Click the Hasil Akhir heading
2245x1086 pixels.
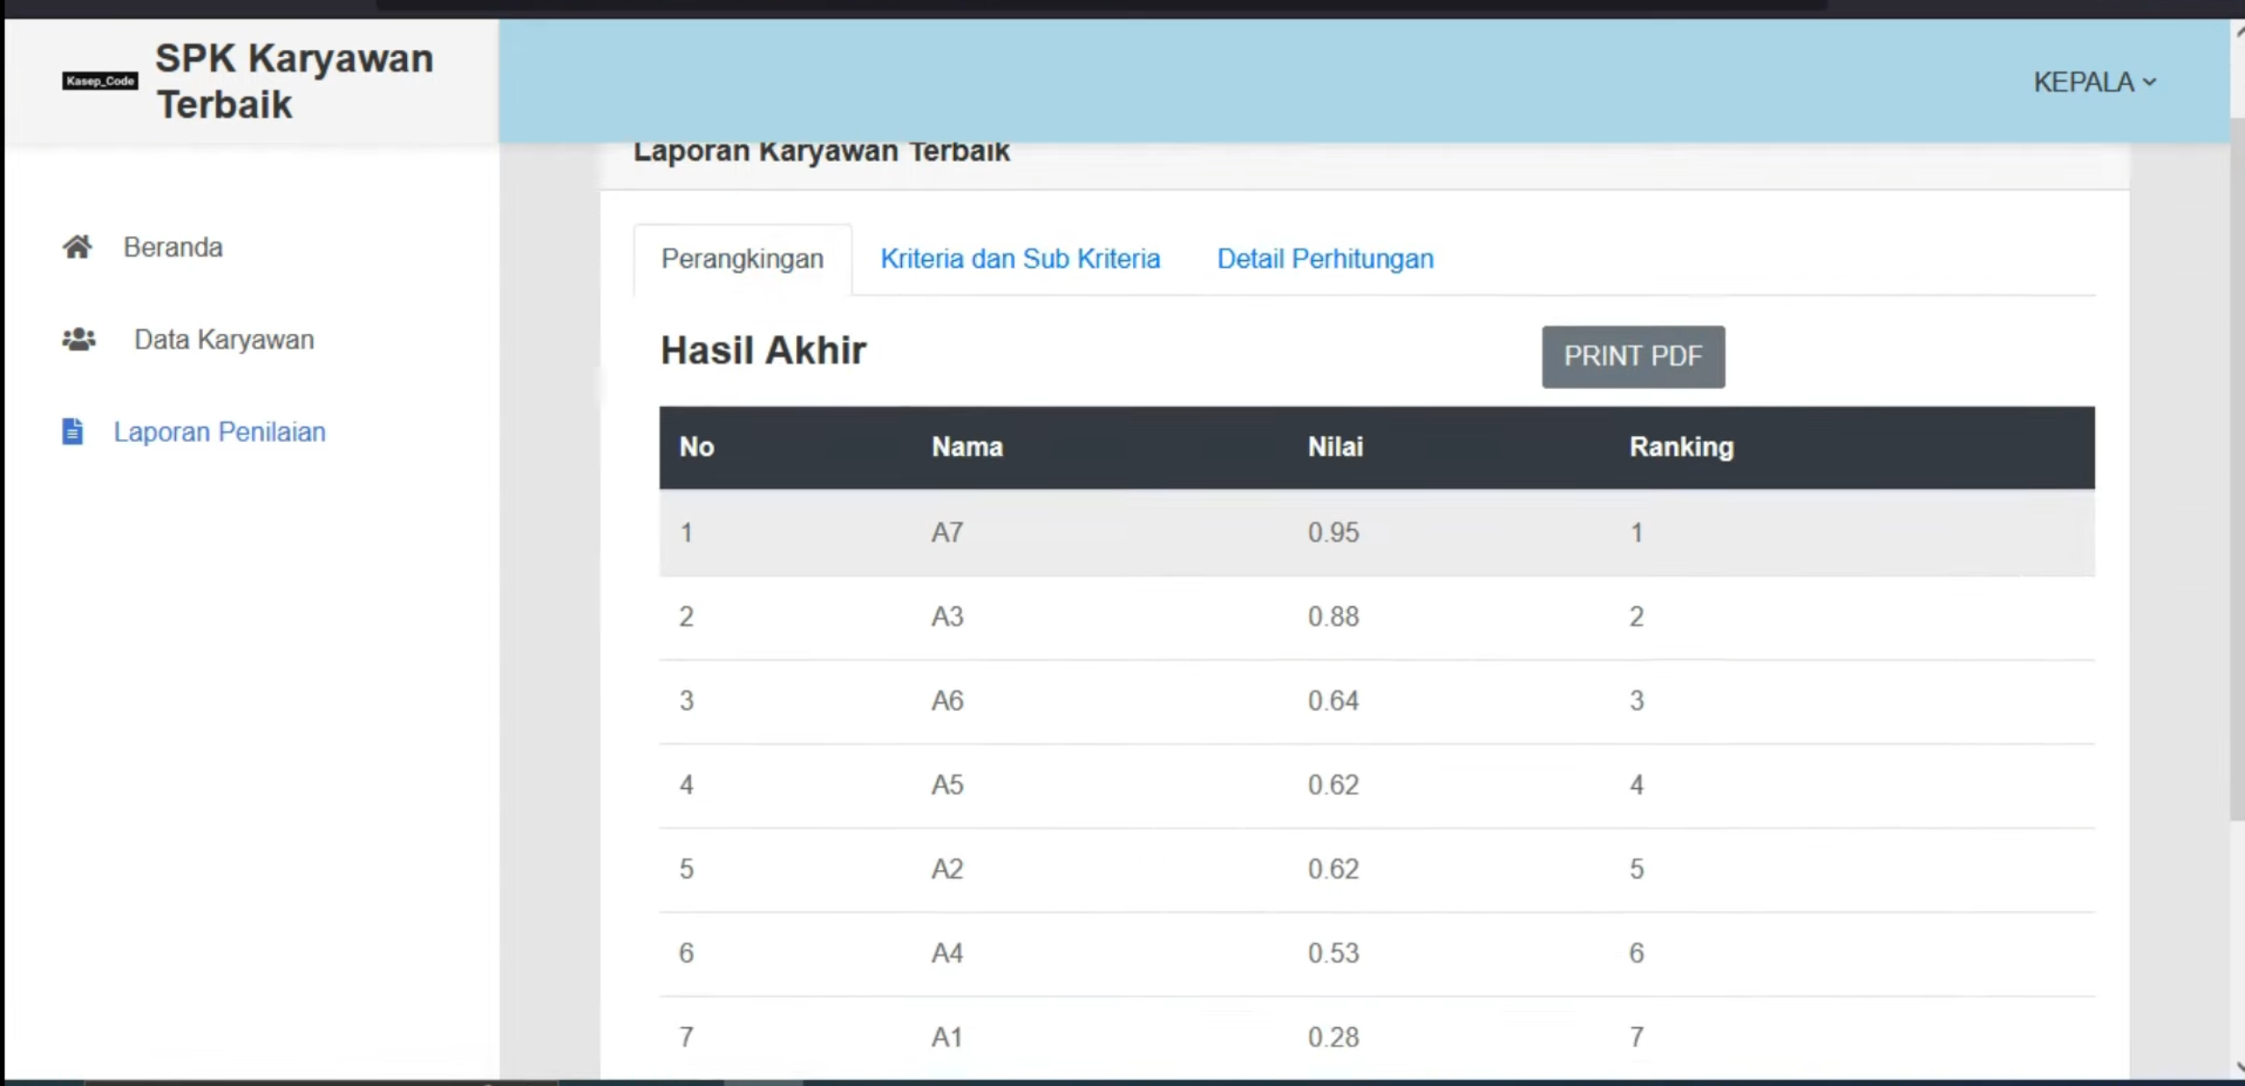coord(763,350)
